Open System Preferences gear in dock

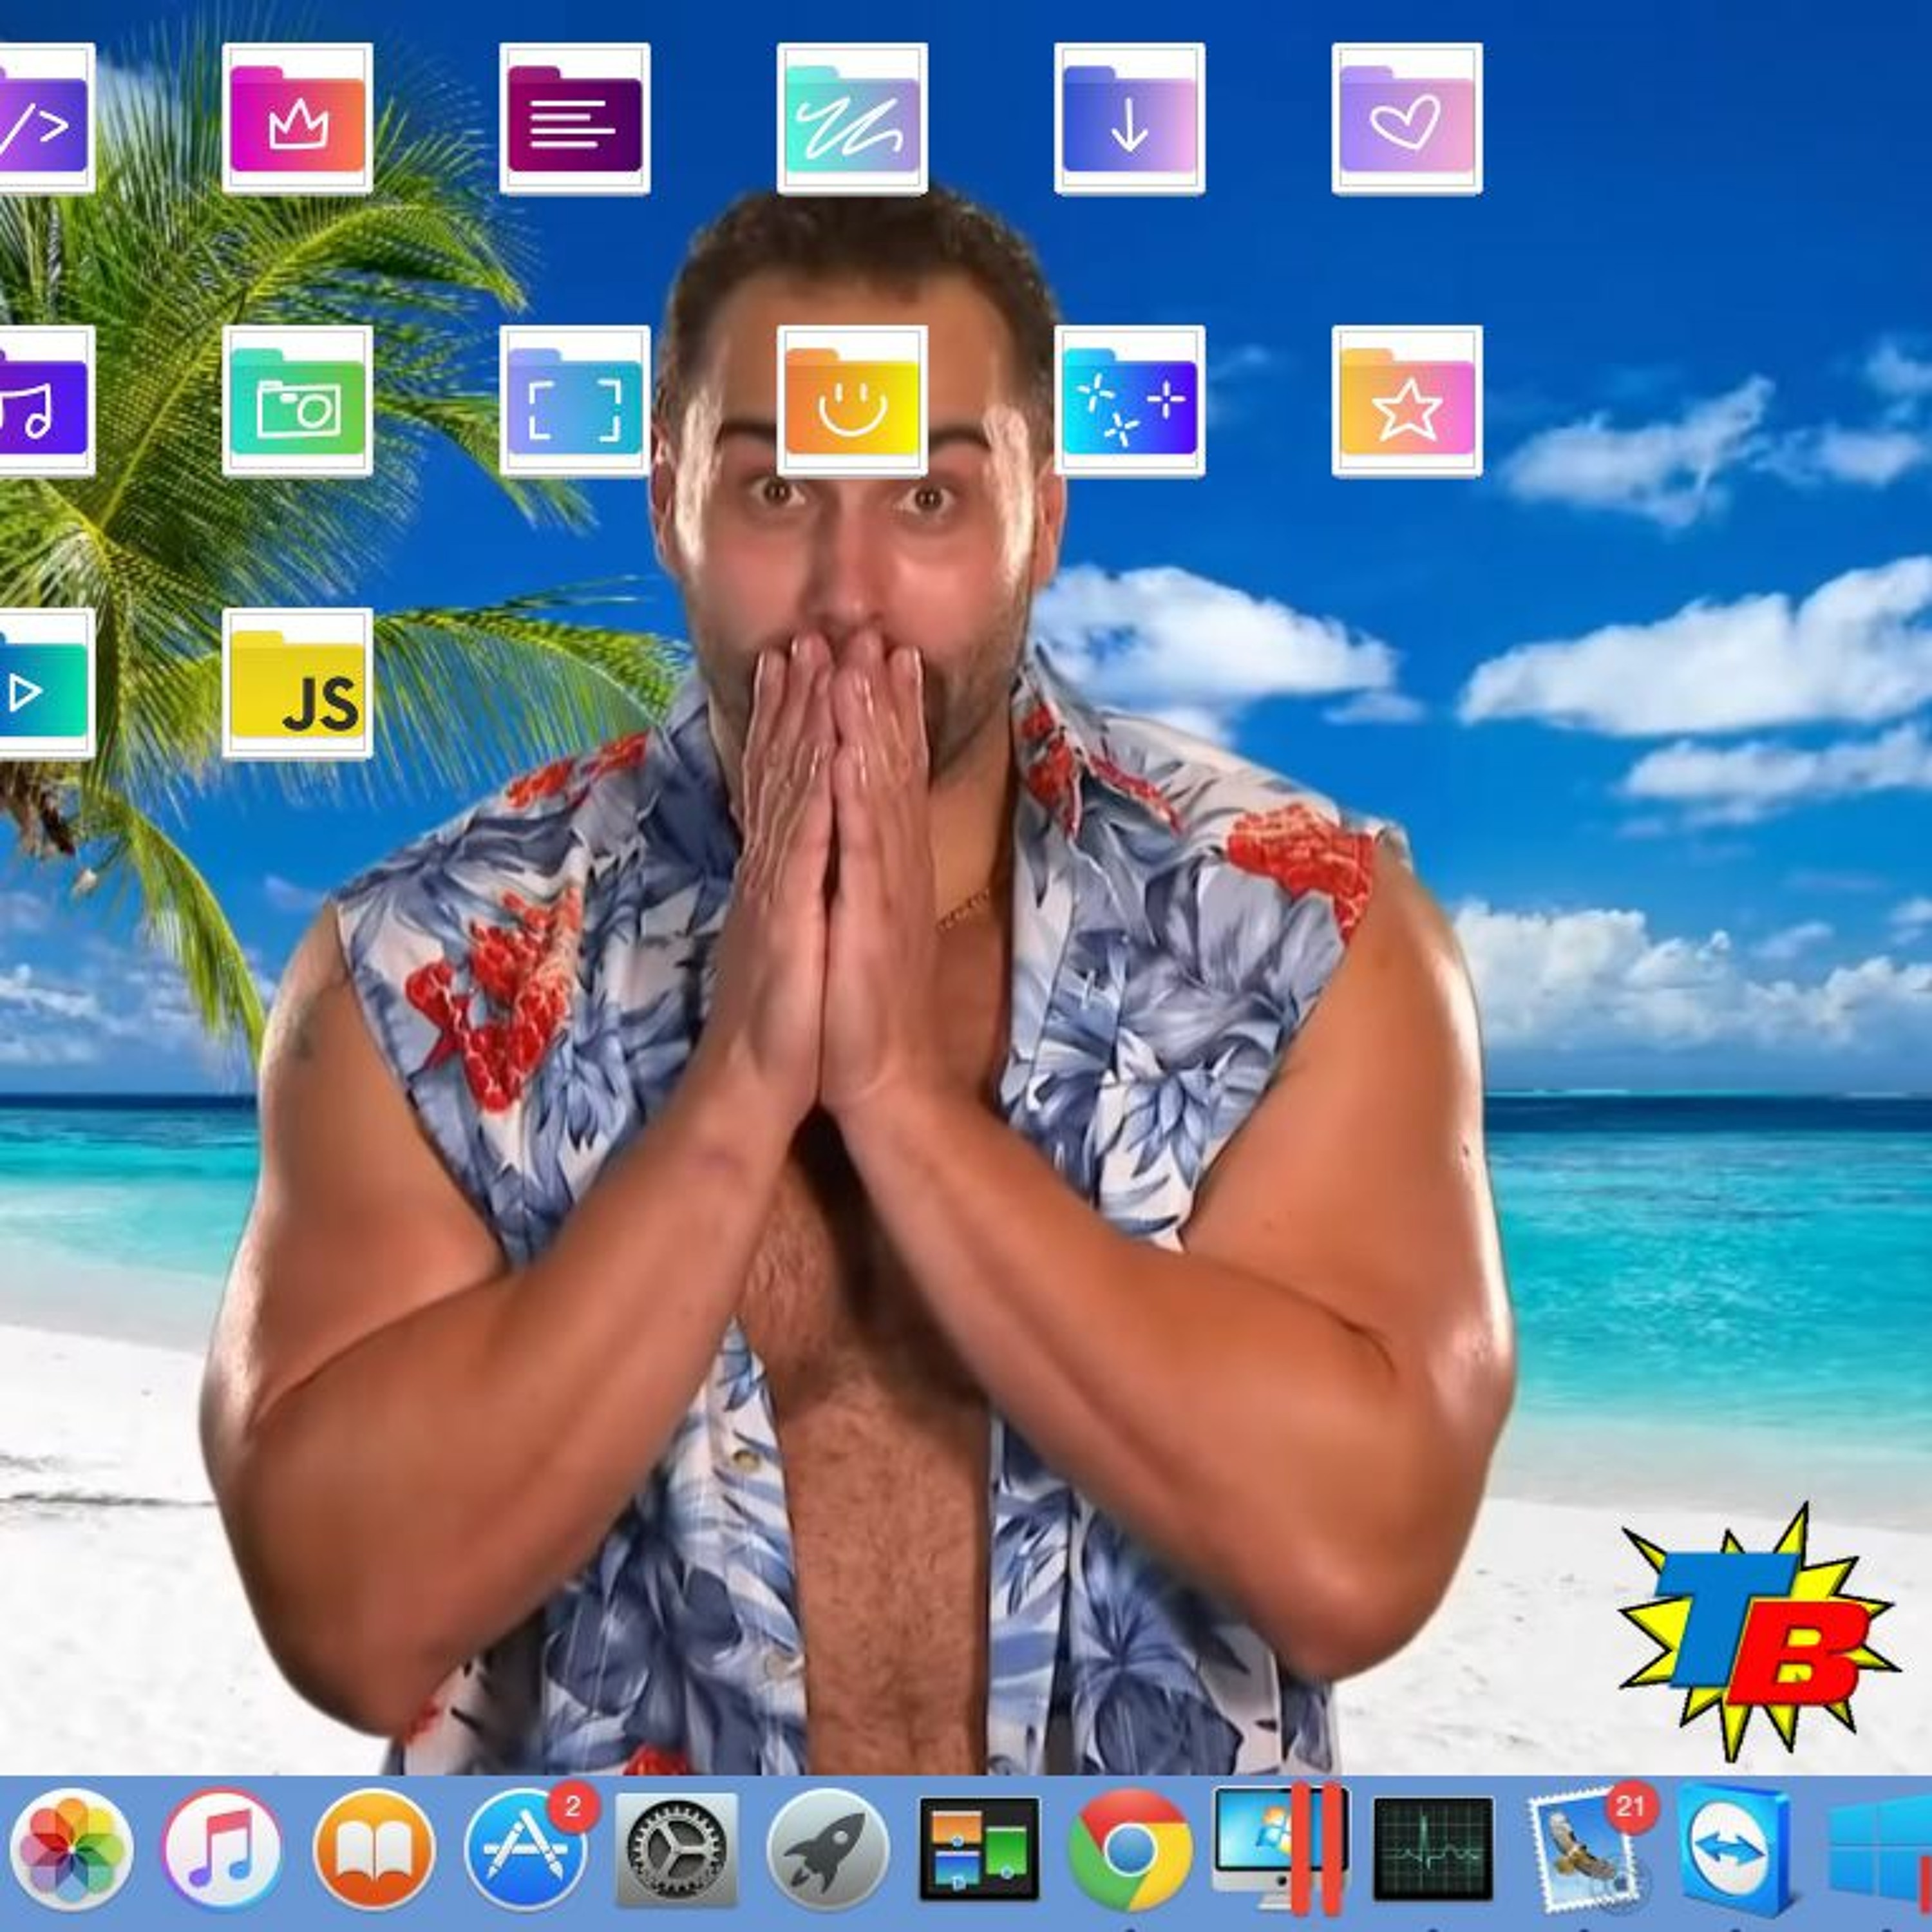pyautogui.click(x=677, y=1850)
